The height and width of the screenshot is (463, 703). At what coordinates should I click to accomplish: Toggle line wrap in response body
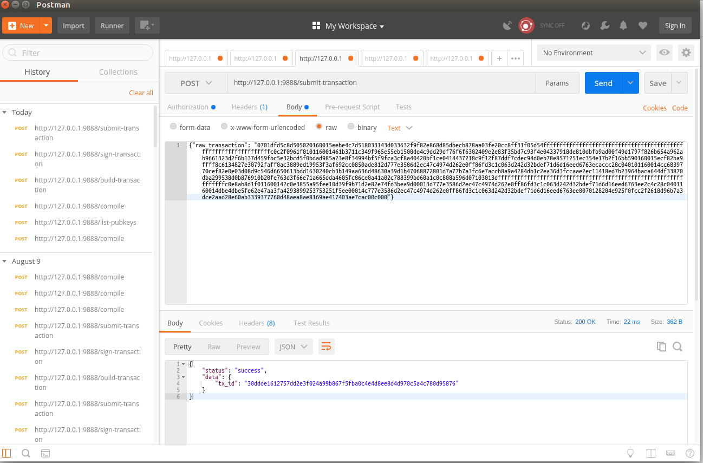coord(326,347)
